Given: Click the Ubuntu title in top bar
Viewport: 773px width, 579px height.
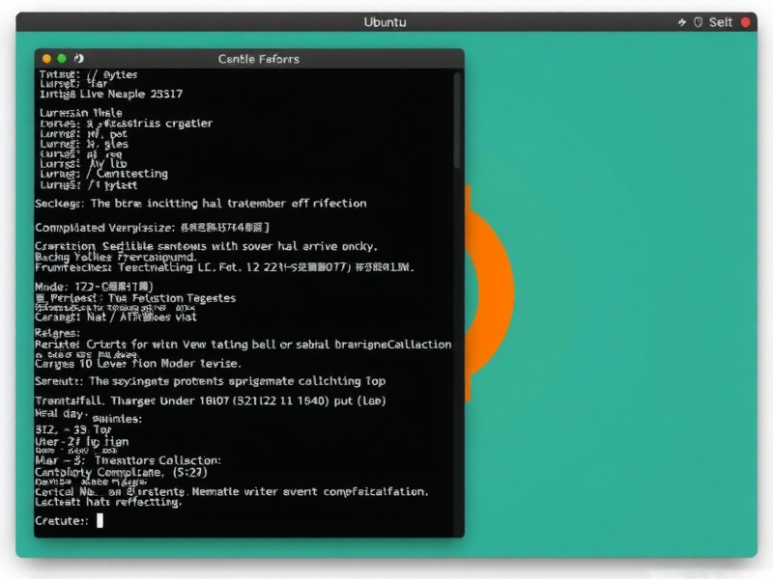Looking at the screenshot, I should 385,22.
